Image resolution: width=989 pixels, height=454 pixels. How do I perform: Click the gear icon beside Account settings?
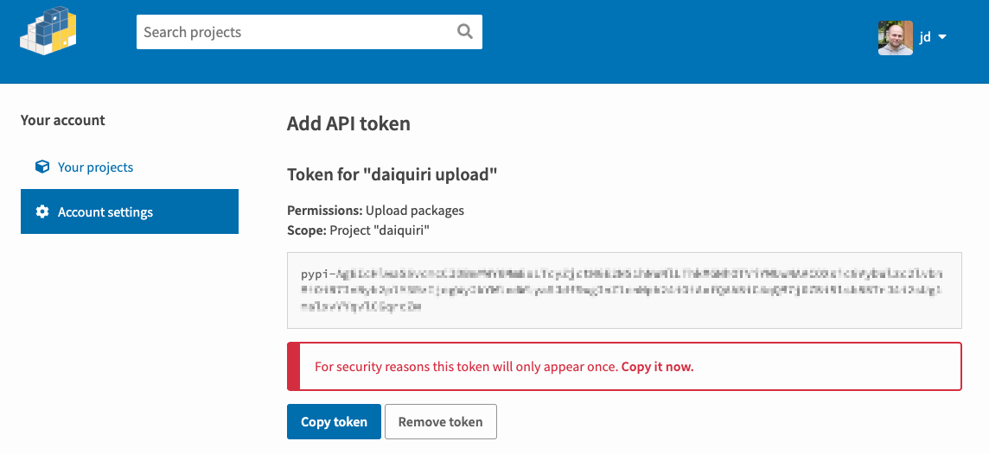(42, 211)
